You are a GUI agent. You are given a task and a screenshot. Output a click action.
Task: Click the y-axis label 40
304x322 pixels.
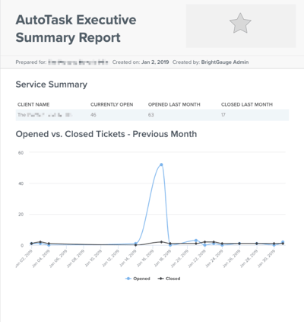click(21, 183)
